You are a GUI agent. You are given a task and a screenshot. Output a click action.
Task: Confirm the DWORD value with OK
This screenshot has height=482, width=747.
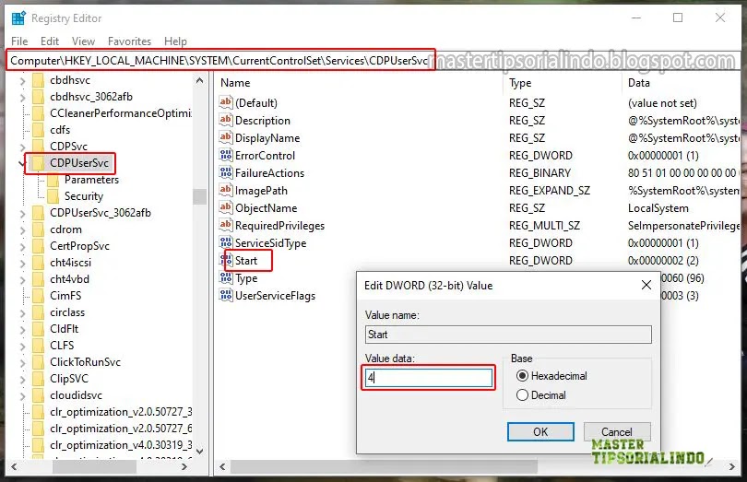(540, 432)
